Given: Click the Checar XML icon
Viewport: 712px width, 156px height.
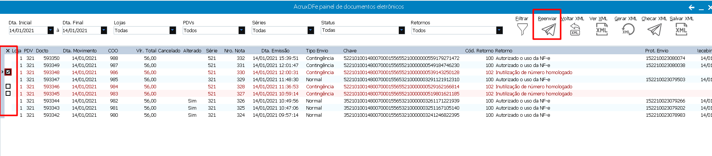Looking at the screenshot, I should 654,29.
